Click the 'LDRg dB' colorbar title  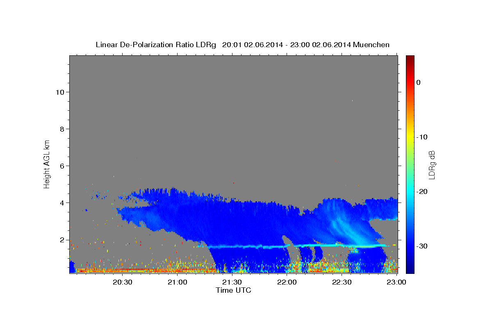[432, 165]
